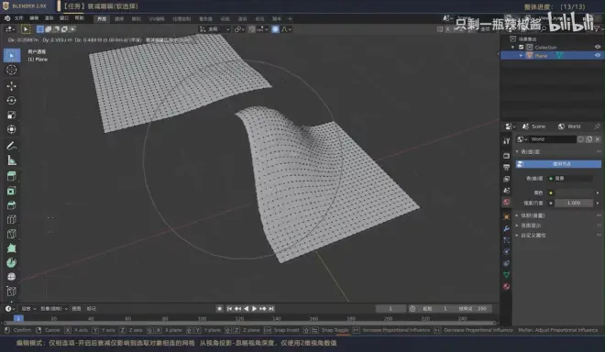Select the Poly Build tool
Image resolution: width=605 pixels, height=352 pixels.
[12, 248]
